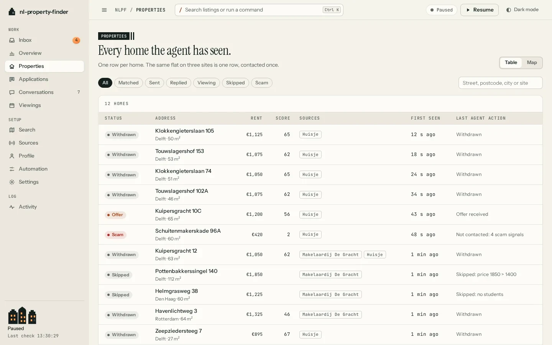Viewport: 552px width, 345px height.
Task: Toggle Dark mode
Action: point(522,10)
